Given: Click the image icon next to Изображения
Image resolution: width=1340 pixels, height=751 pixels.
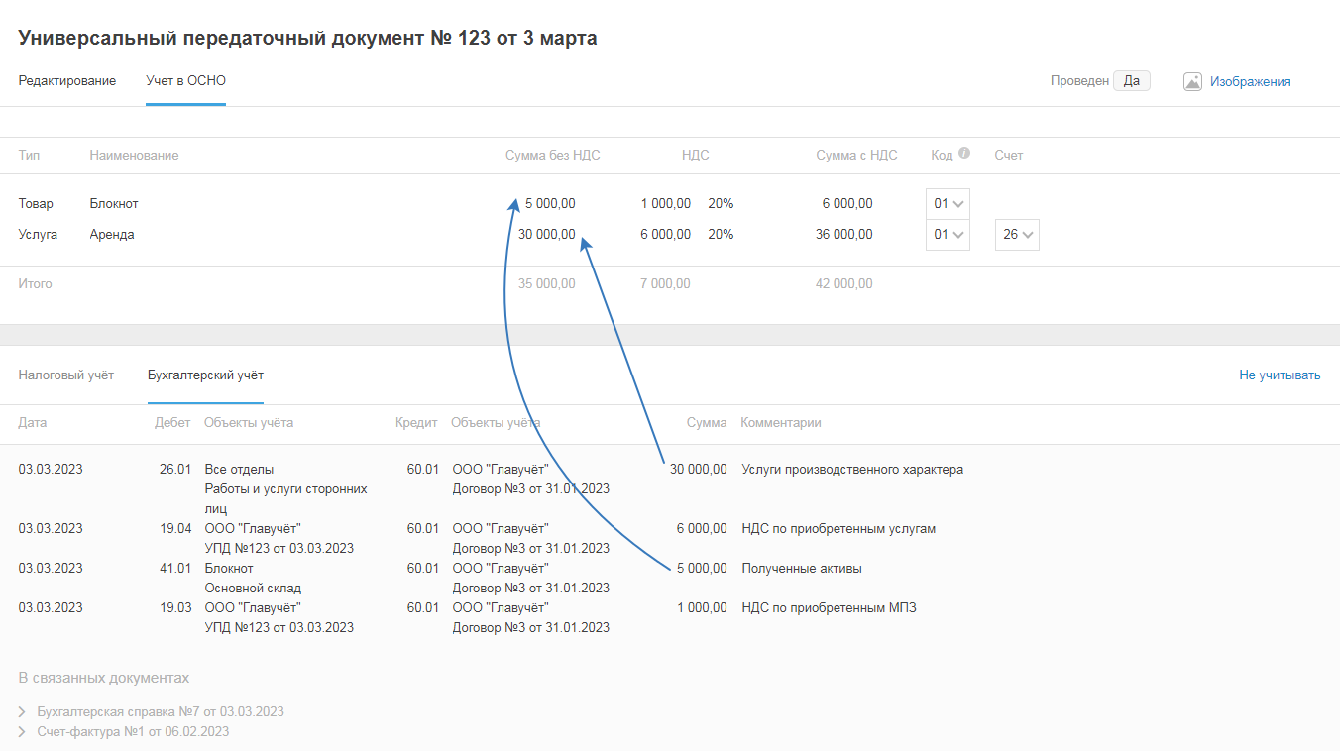Looking at the screenshot, I should (x=1192, y=82).
